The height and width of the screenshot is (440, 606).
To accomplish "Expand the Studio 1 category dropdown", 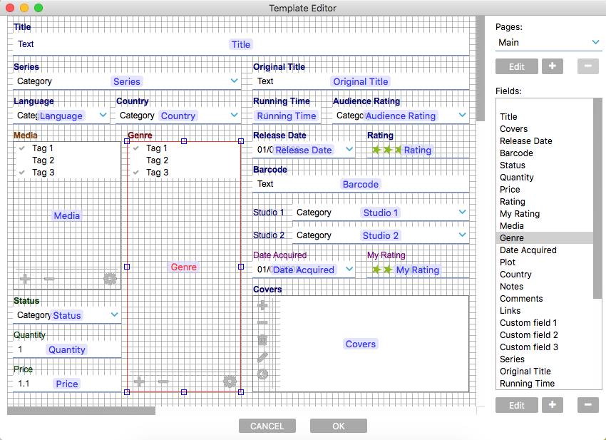I will point(462,212).
